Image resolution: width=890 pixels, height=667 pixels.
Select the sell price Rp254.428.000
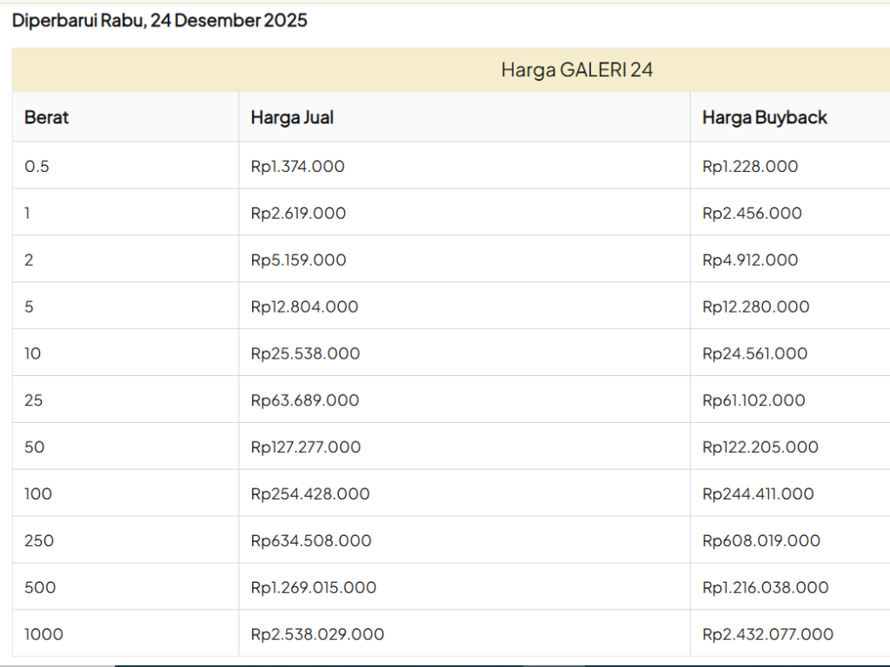click(310, 495)
